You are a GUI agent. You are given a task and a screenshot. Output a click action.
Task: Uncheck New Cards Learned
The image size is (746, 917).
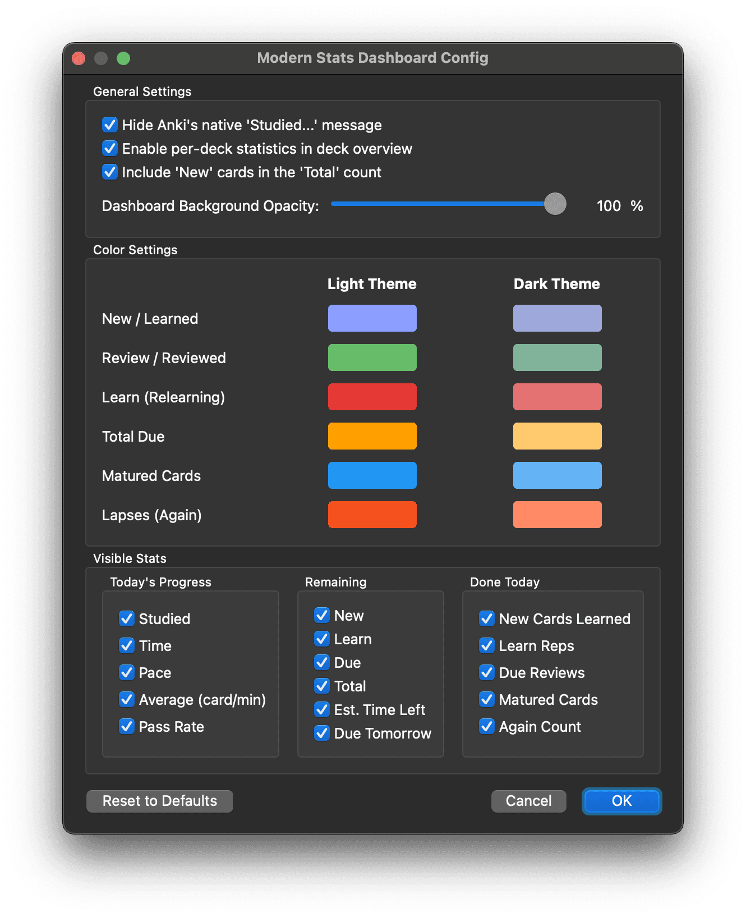[x=487, y=618]
